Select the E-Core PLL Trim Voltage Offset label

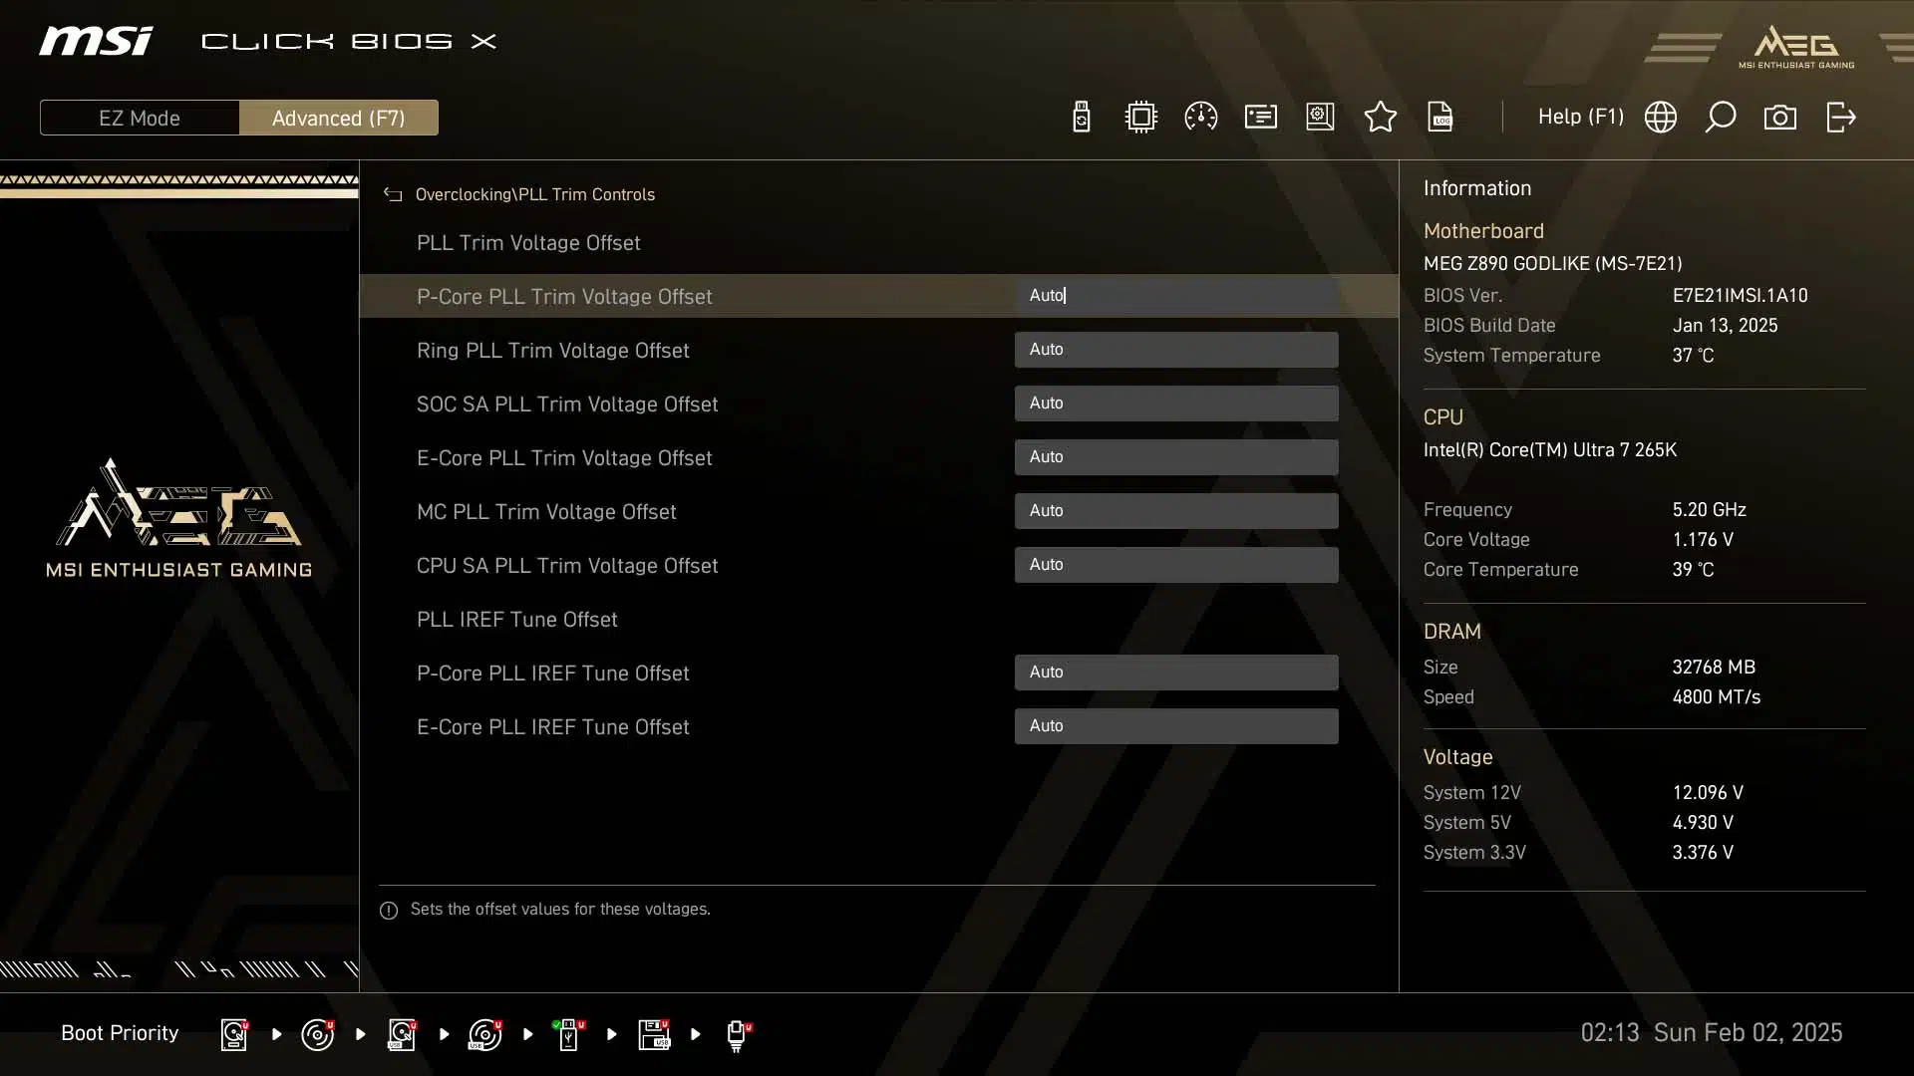coord(564,458)
